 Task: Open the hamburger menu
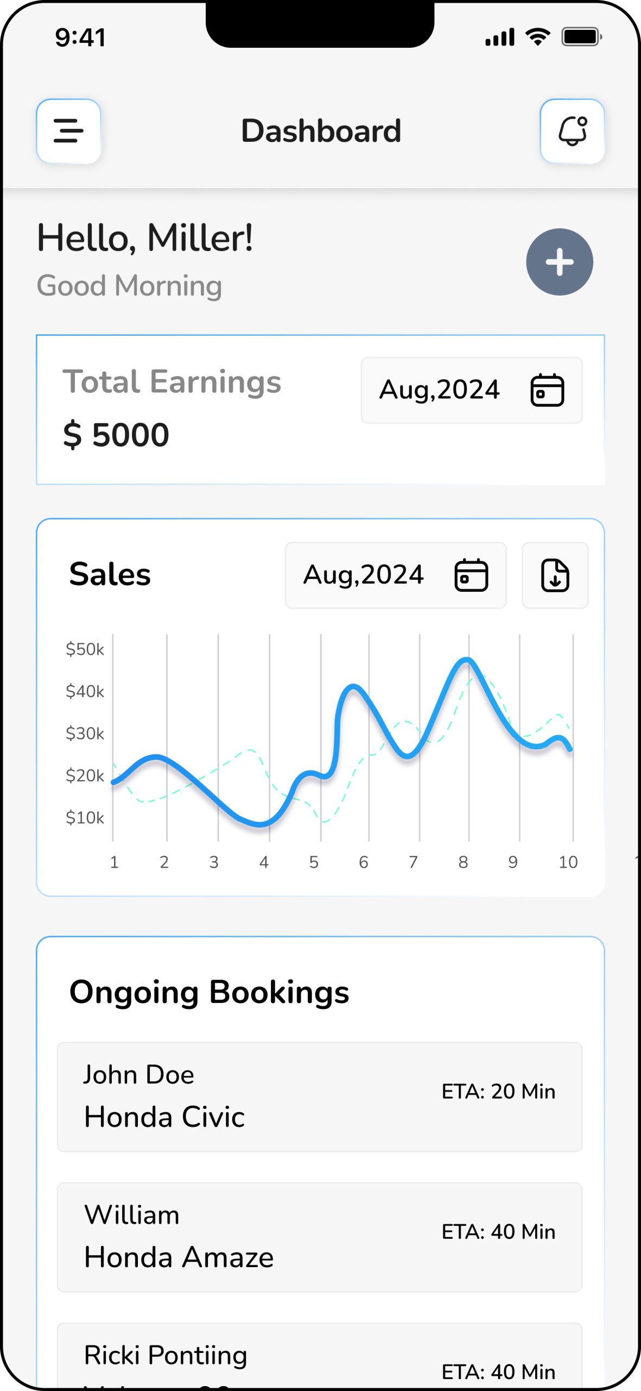click(x=68, y=131)
